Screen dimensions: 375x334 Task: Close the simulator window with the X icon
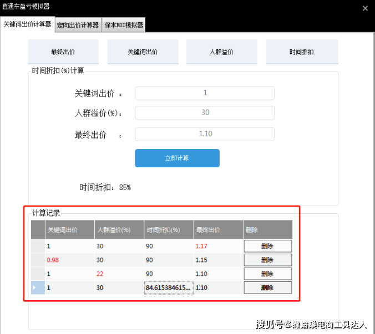[x=364, y=8]
